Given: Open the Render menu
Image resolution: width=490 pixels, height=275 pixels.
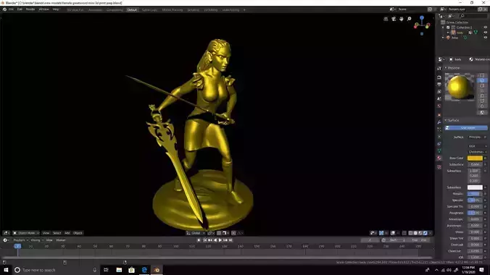Looking at the screenshot, I should [x=30, y=9].
